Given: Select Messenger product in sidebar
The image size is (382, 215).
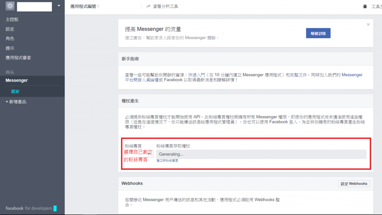Looking at the screenshot, I should click(x=16, y=81).
